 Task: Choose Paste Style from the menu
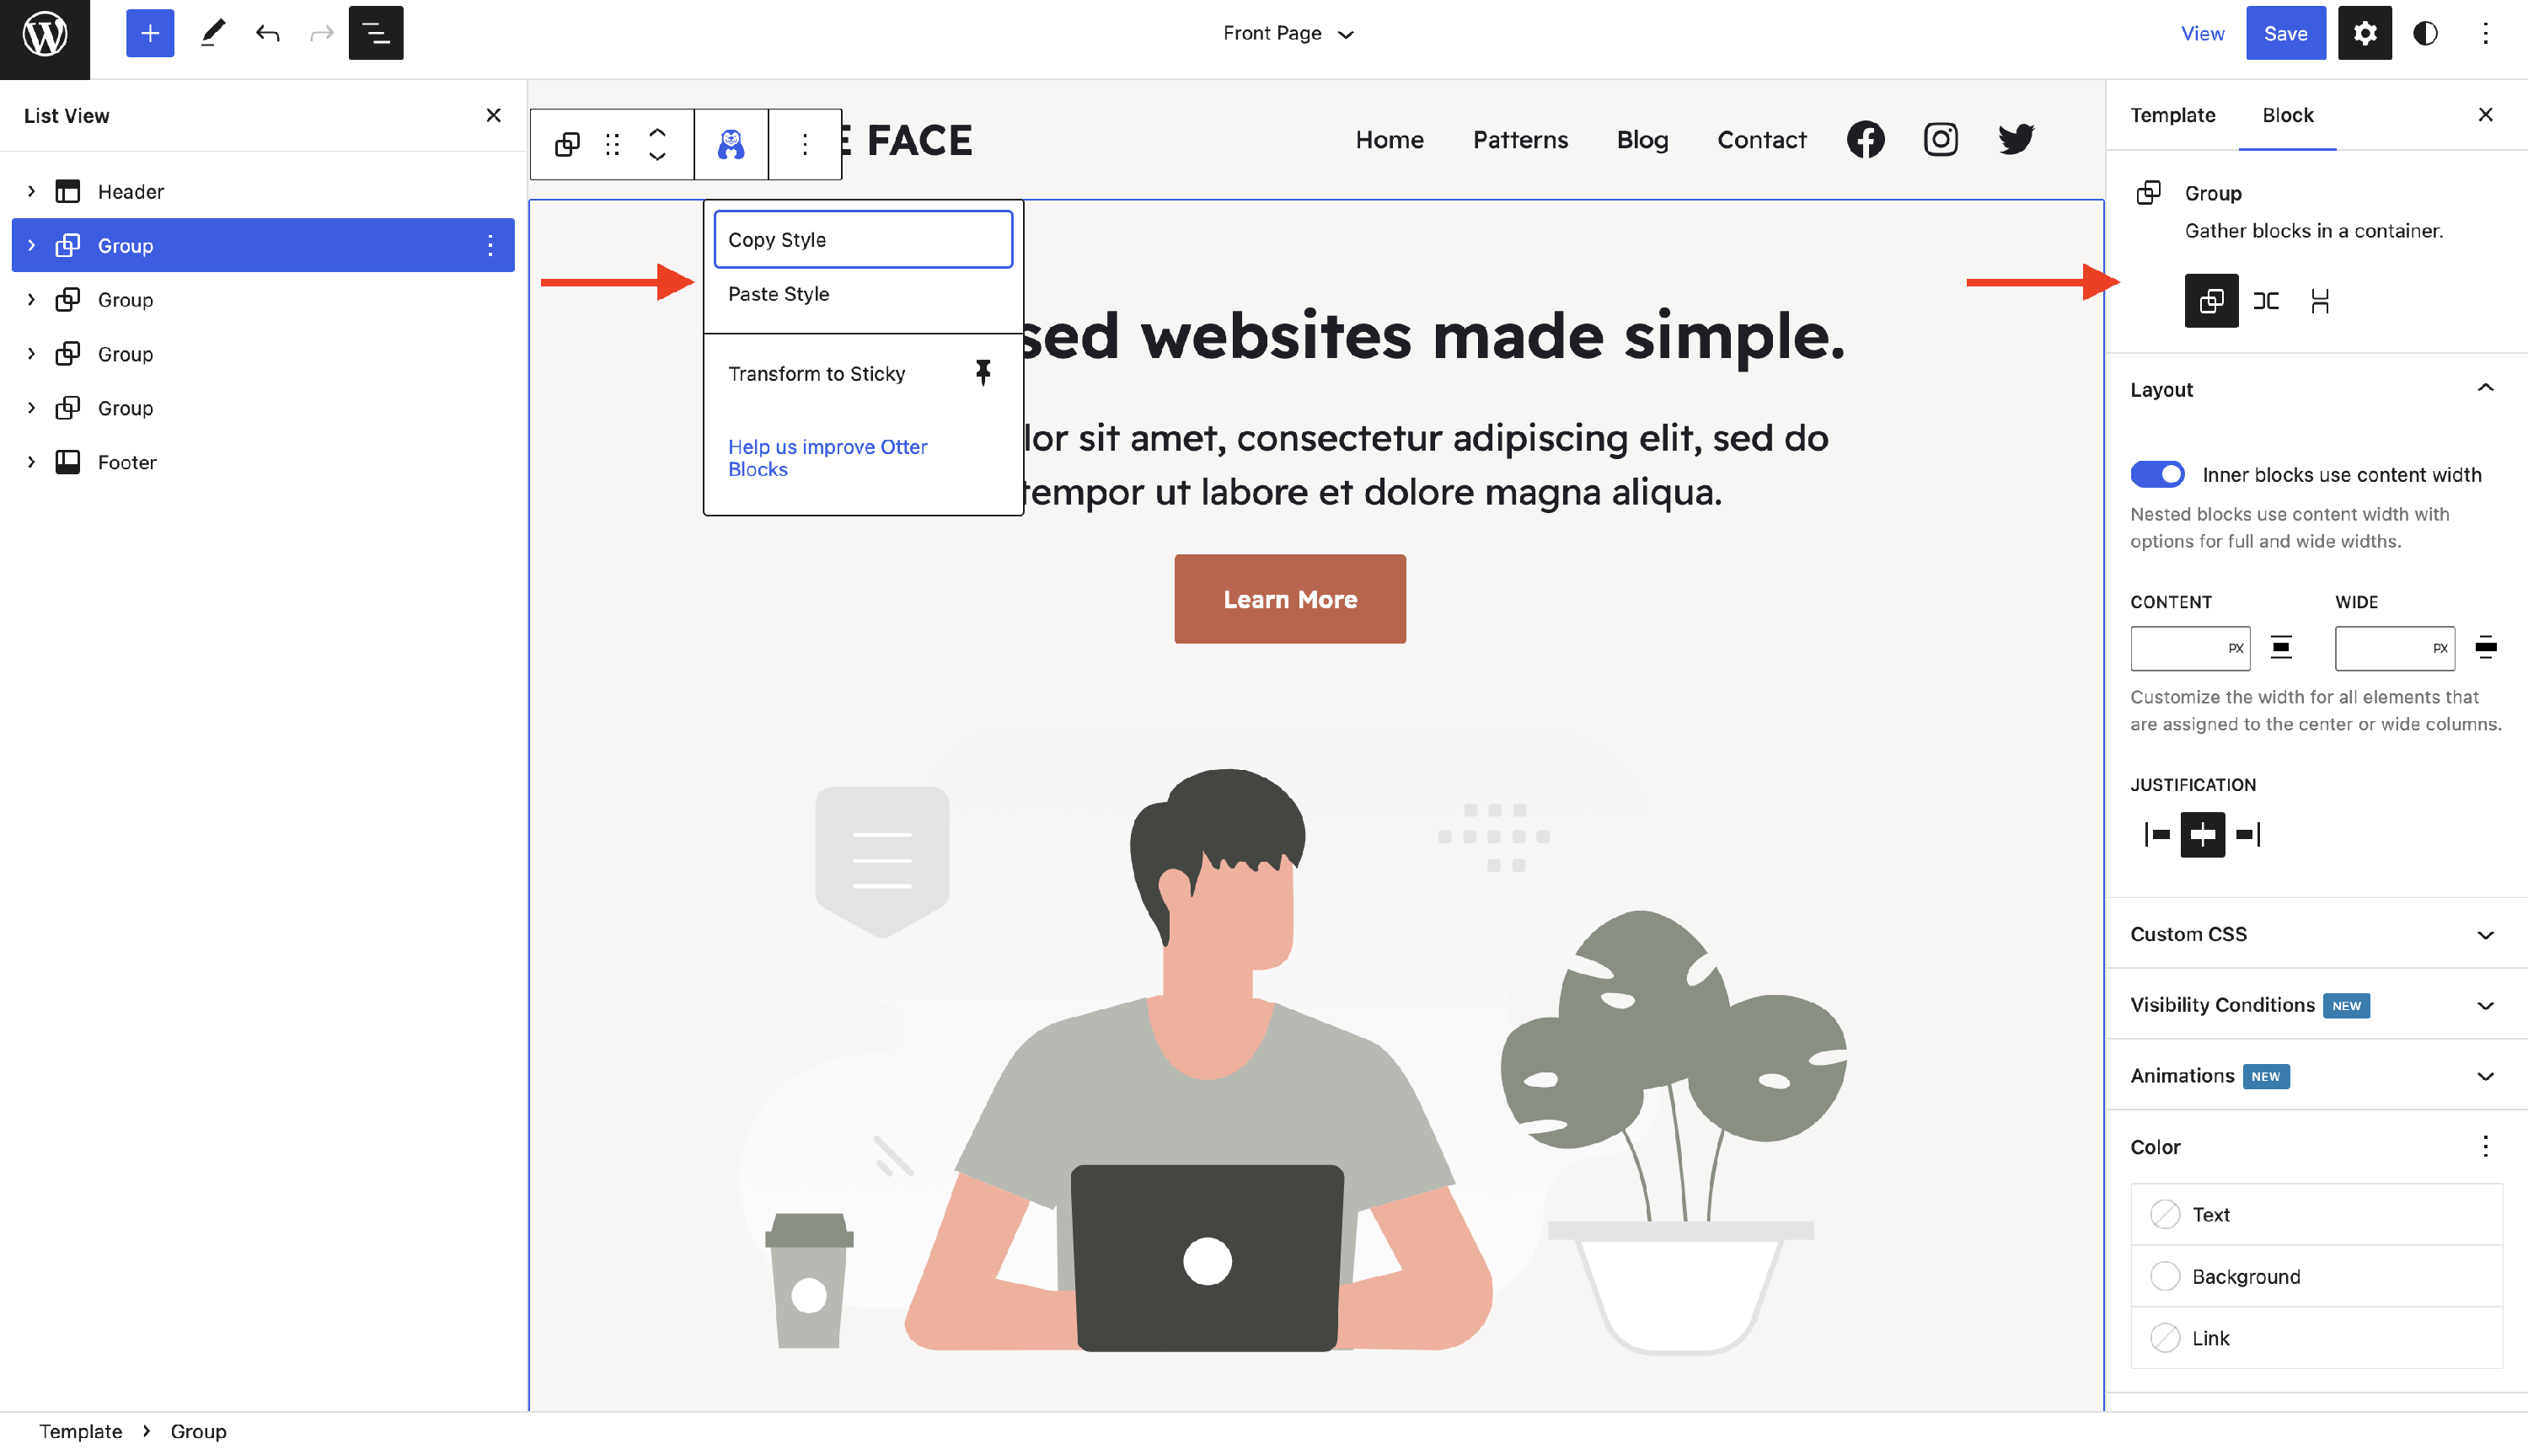pos(779,293)
